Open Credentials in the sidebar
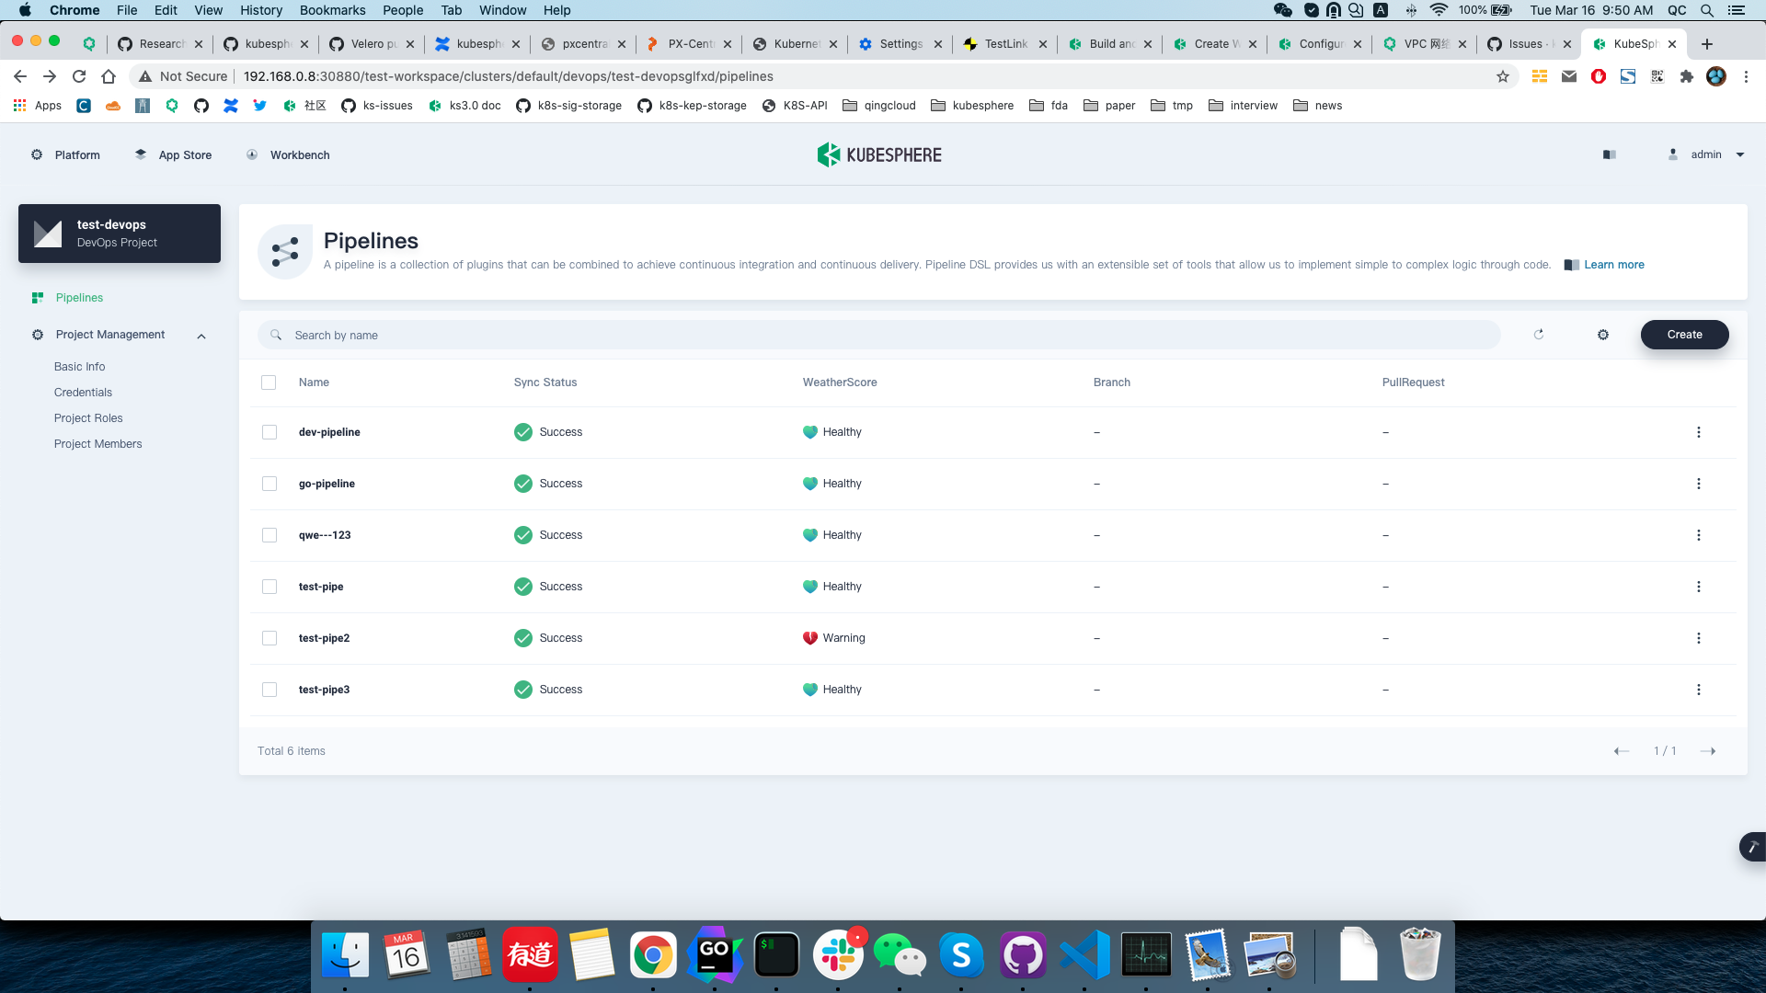Screen dimensions: 1766x993 (x=83, y=393)
